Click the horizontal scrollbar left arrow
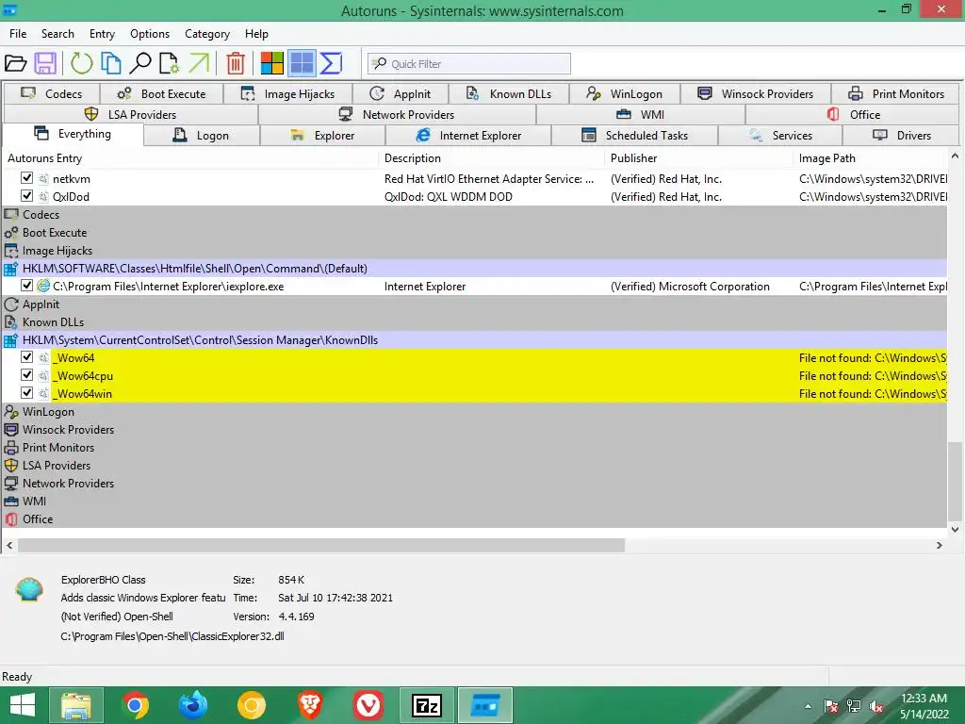The width and height of the screenshot is (965, 724). [x=9, y=545]
